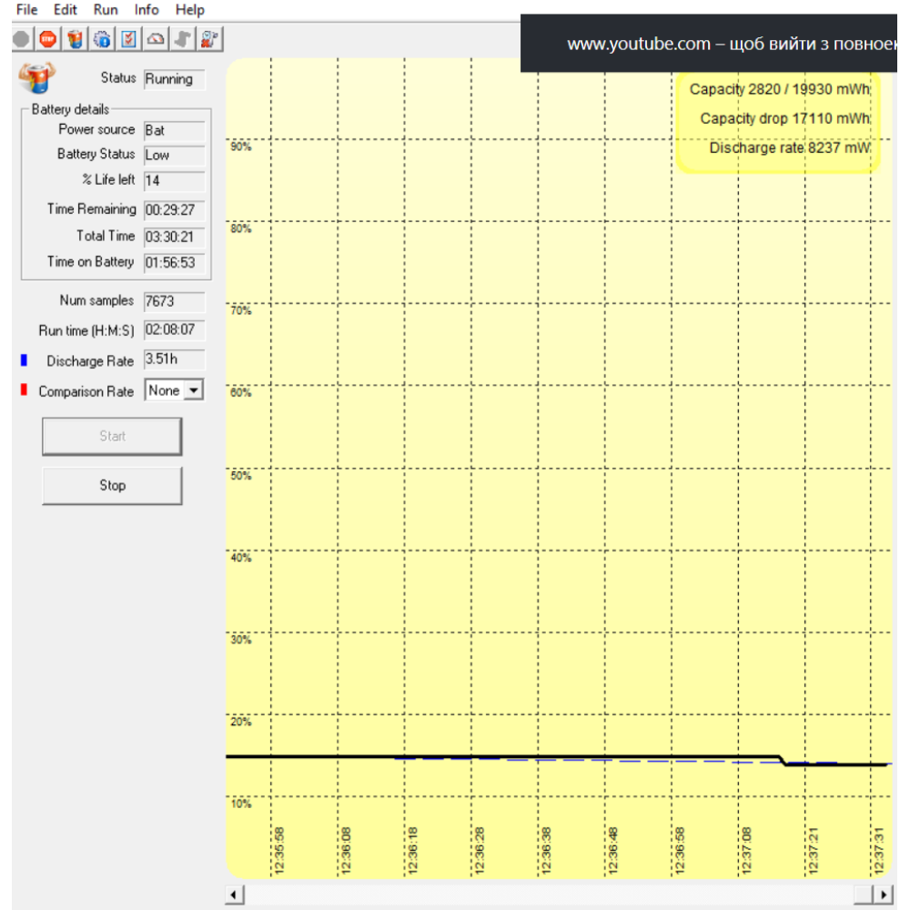Click the blue Discharge Rate color marker
910x910 pixels.
click(24, 361)
